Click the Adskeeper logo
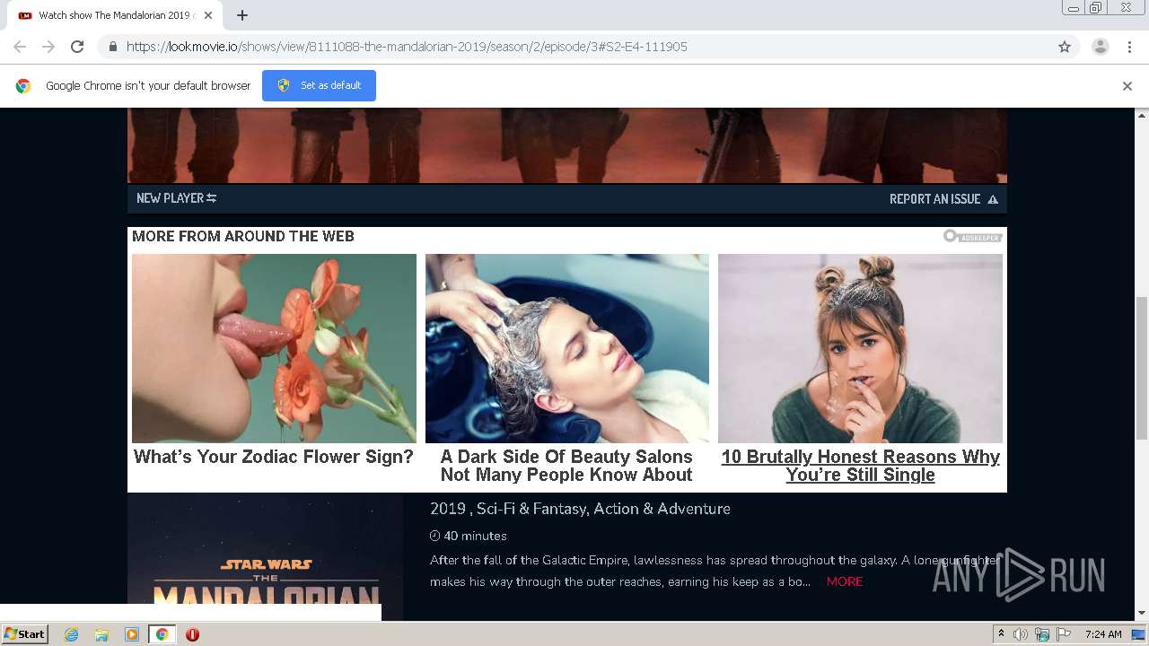 pyautogui.click(x=972, y=236)
